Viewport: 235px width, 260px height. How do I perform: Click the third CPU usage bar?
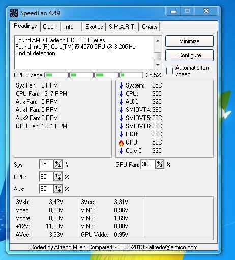tap(106, 75)
